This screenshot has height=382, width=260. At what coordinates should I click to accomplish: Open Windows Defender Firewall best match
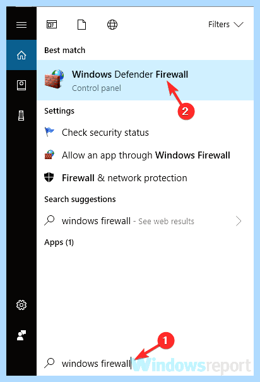(x=145, y=80)
